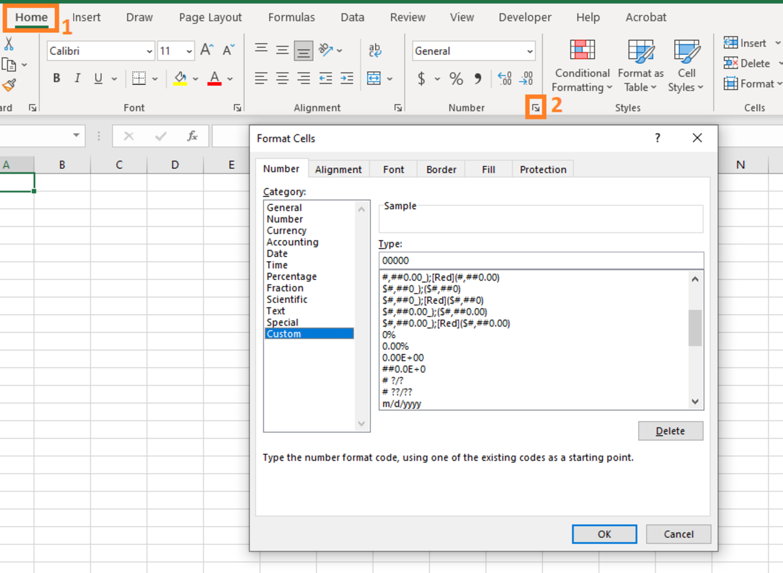
Task: Toggle Bold formatting
Action: tap(56, 78)
